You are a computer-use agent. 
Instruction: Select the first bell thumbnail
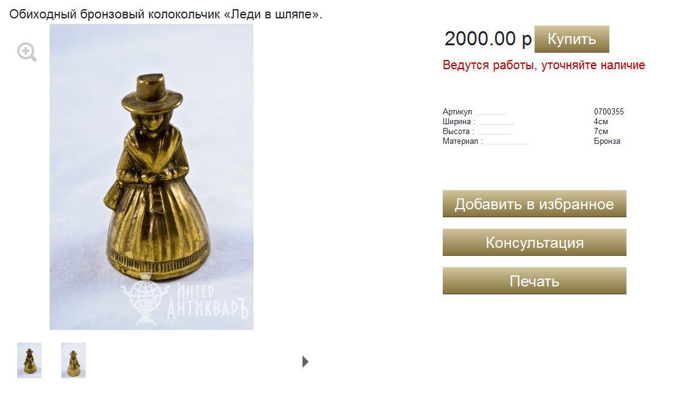(29, 360)
